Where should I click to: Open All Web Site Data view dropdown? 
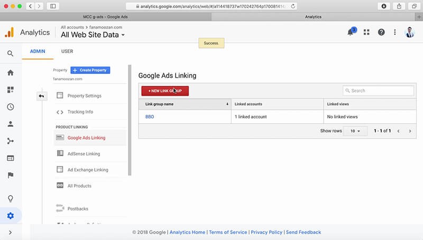(x=93, y=35)
